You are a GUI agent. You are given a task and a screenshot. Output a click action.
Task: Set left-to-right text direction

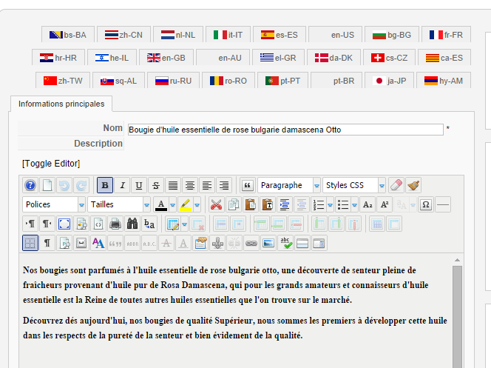30,224
